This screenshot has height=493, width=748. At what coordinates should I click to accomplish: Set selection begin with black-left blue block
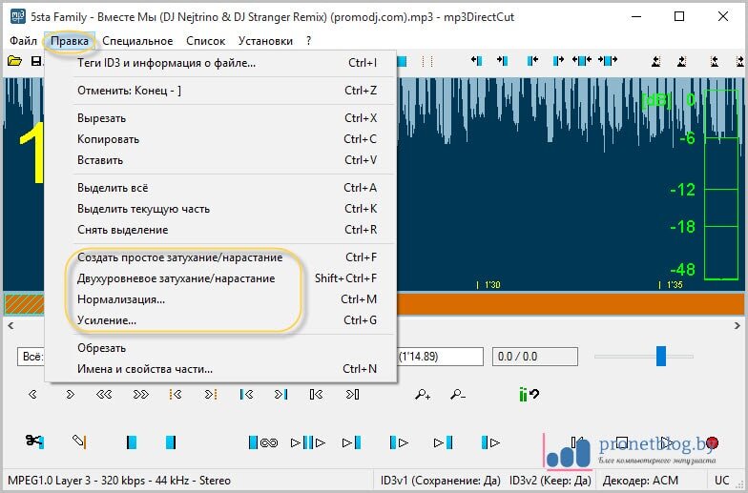(132, 442)
